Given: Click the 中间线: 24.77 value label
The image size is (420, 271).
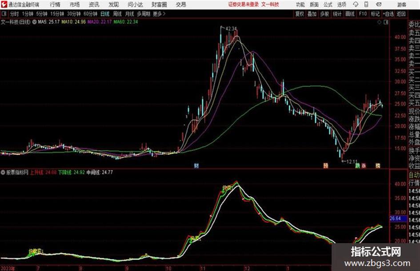Looking at the screenshot, I should [x=100, y=173].
